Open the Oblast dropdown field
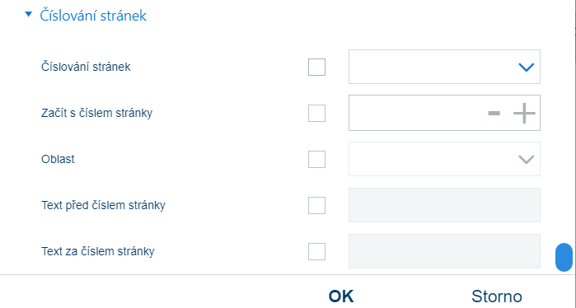576x308 pixels. (444, 159)
